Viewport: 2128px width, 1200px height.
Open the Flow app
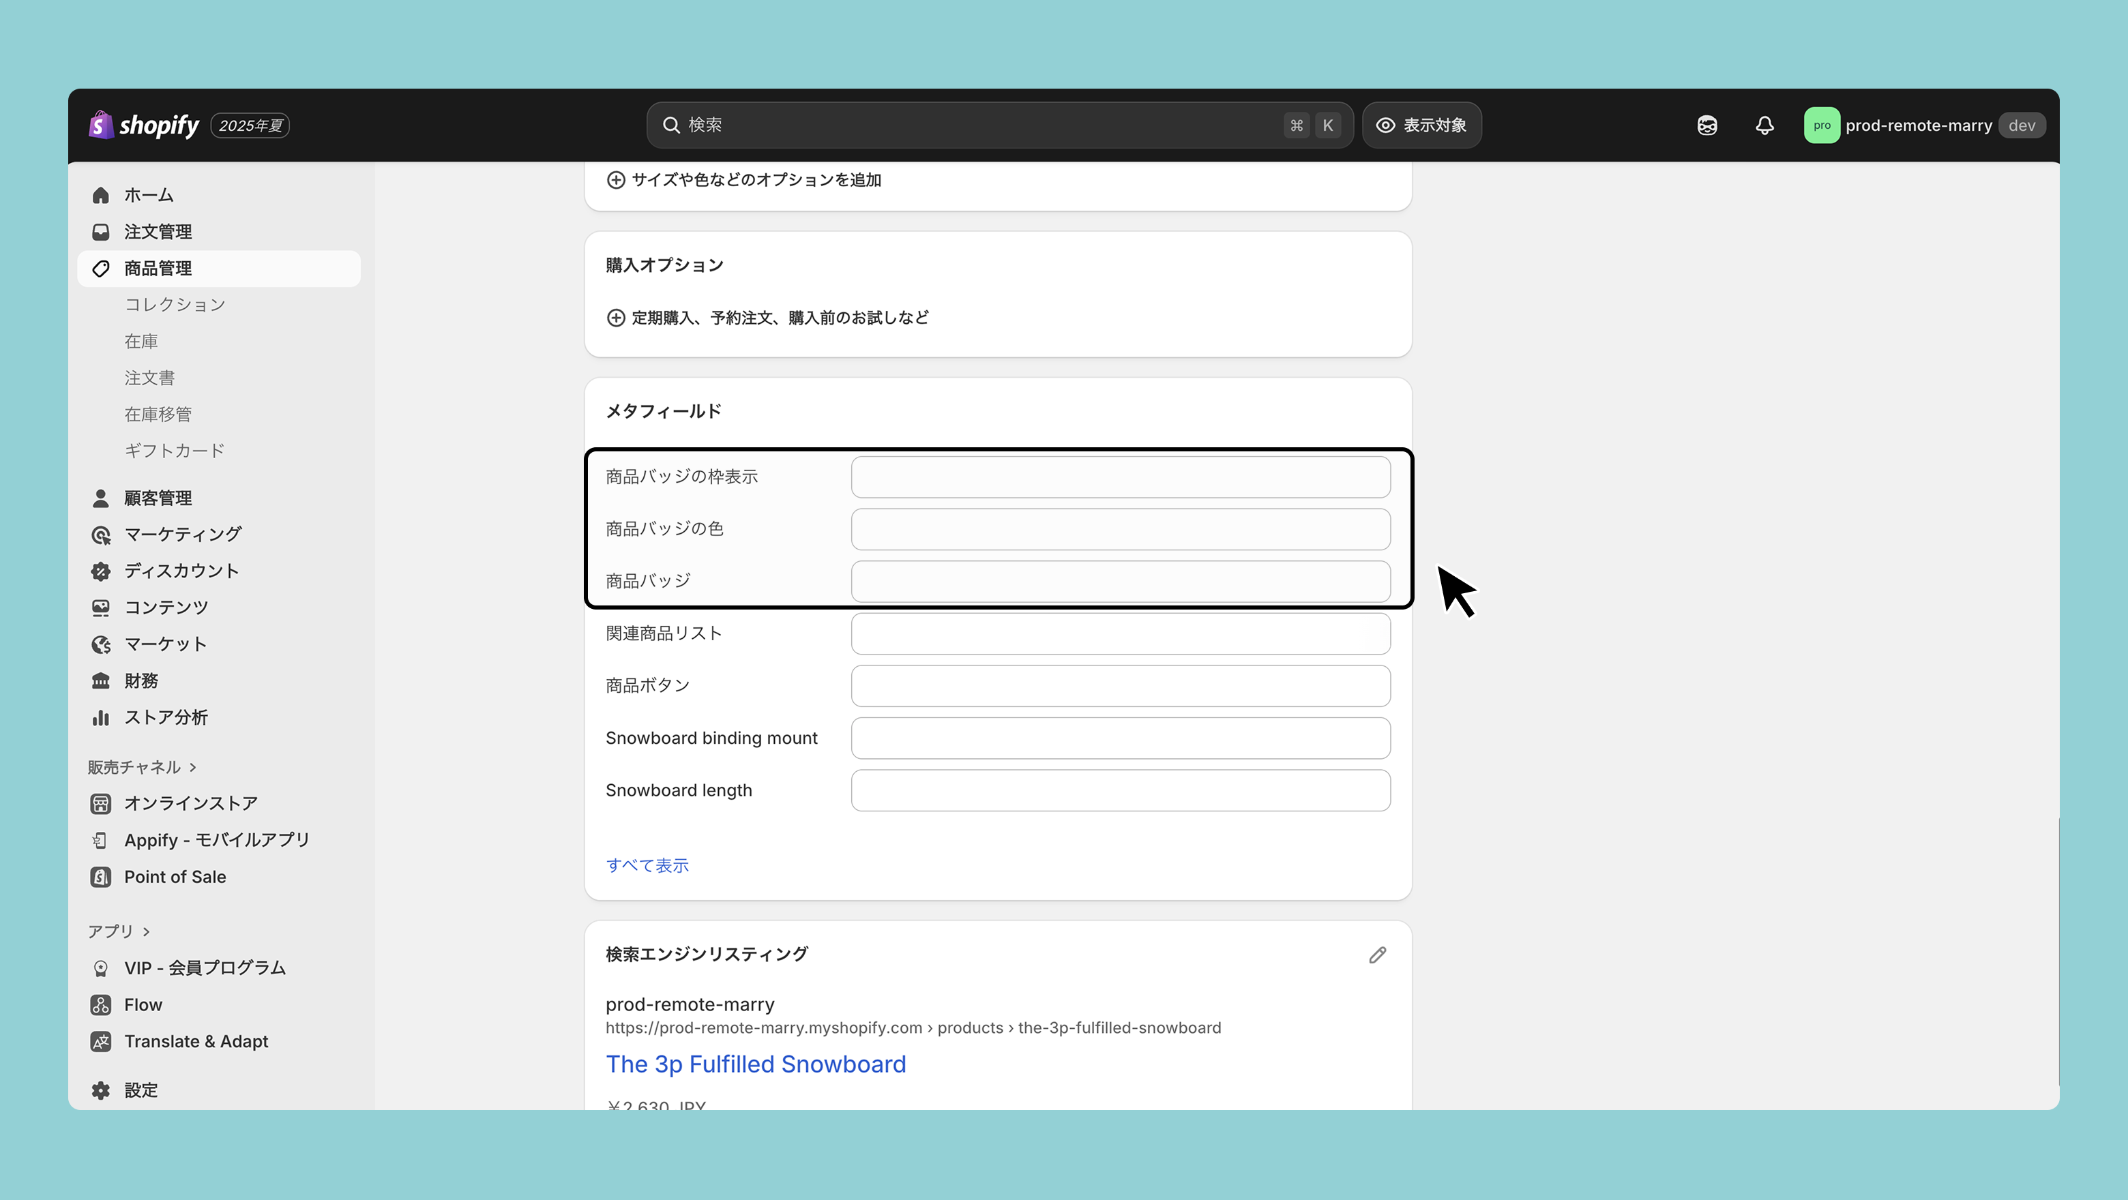tap(142, 1004)
